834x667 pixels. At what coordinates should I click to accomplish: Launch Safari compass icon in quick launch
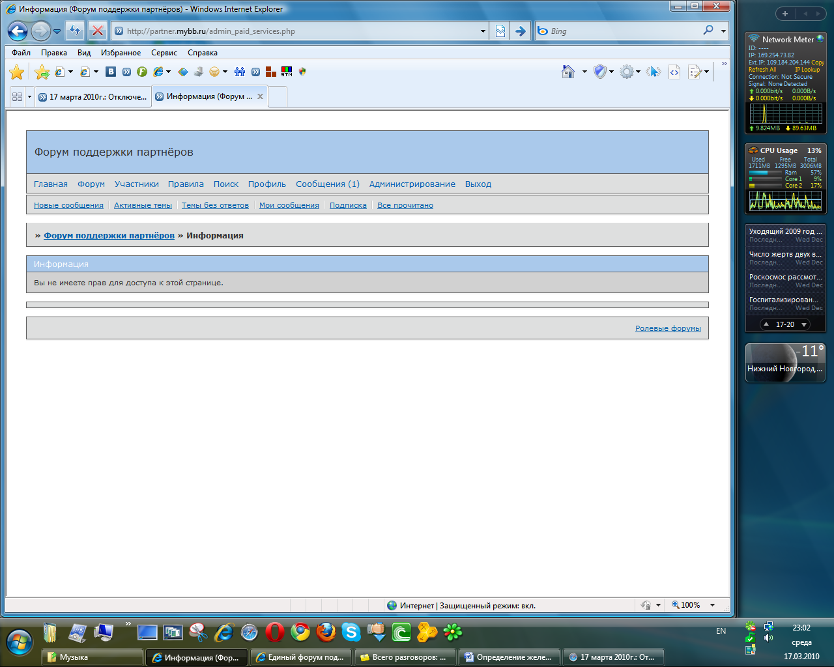(250, 632)
